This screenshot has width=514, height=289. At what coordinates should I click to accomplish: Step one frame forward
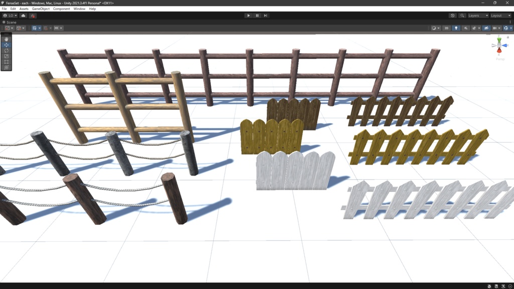click(x=266, y=16)
